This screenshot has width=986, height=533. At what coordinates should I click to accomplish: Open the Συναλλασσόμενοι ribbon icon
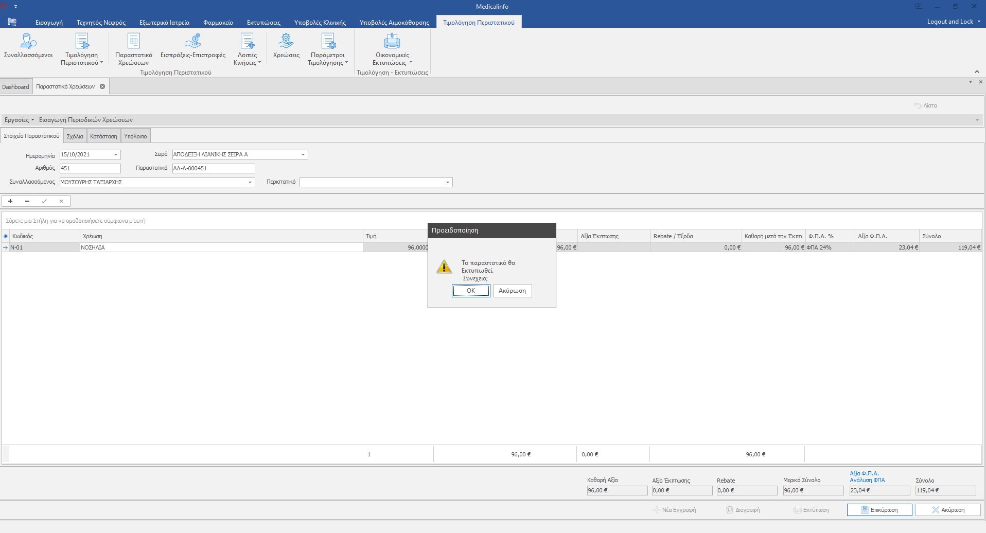point(28,41)
